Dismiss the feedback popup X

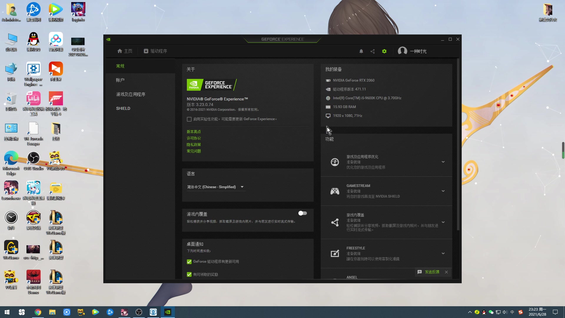point(446,272)
